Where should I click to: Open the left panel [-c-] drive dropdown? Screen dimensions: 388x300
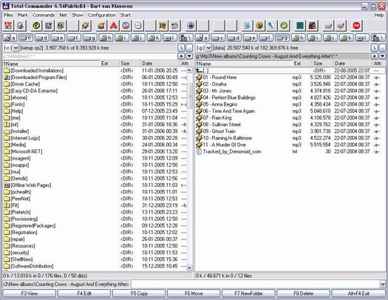[x=16, y=48]
